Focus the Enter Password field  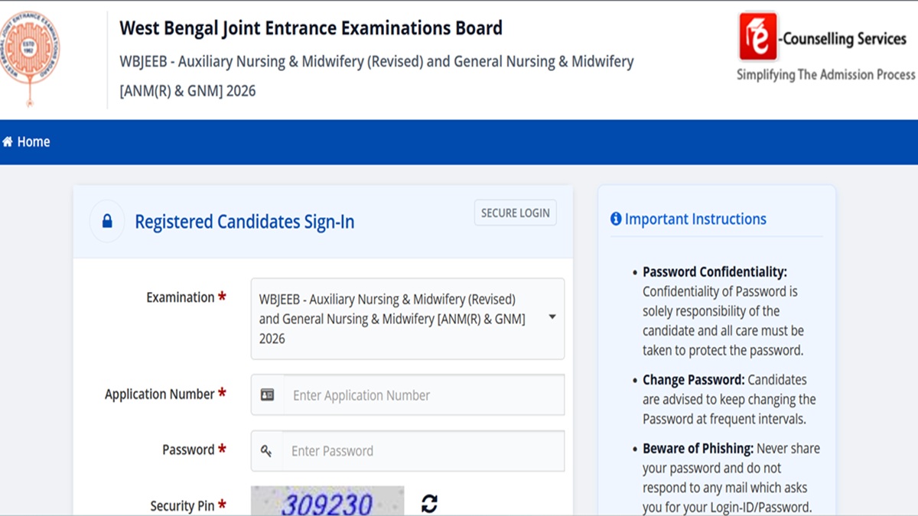[423, 451]
